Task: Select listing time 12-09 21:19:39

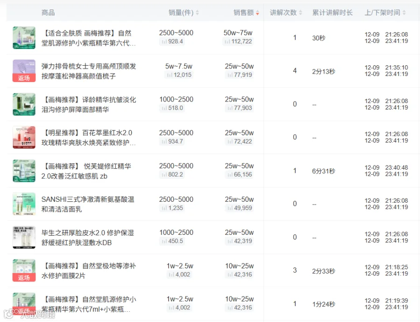Action: tap(386, 301)
